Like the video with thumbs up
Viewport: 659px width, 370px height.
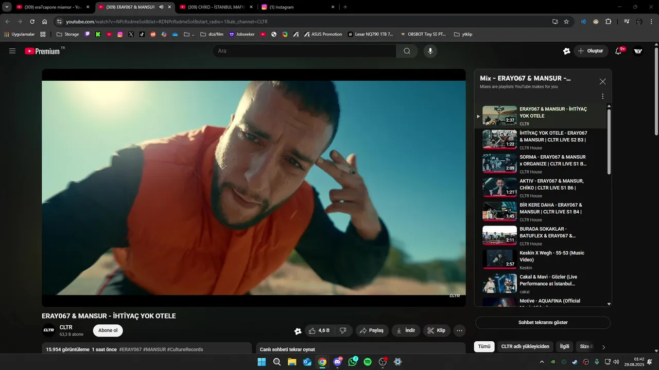tap(319, 330)
